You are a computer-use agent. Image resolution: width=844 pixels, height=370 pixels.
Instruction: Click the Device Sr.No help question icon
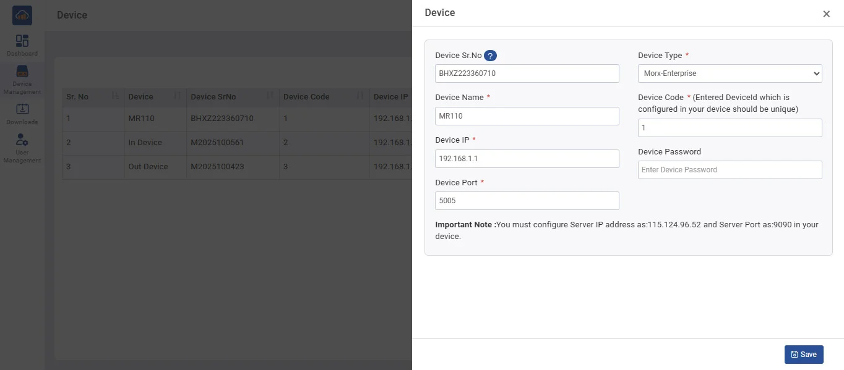[490, 56]
